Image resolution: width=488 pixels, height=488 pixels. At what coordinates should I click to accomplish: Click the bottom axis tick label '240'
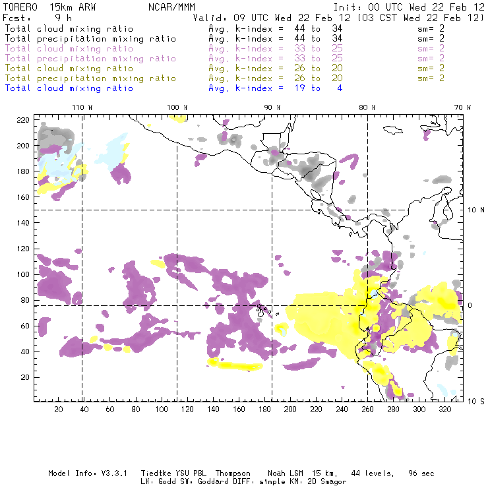click(x=342, y=410)
